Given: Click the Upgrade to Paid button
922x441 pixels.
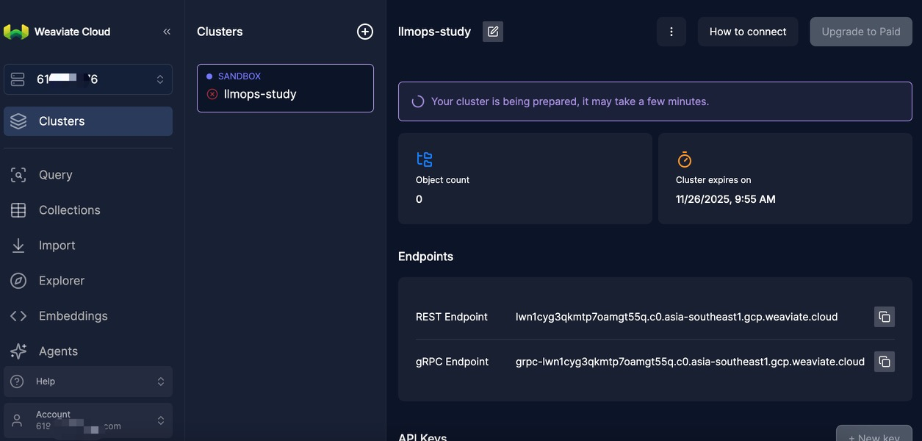Looking at the screenshot, I should (861, 32).
